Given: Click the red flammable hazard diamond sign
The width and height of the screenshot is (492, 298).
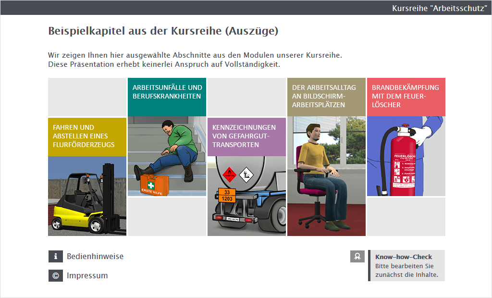Looking at the screenshot, I should tap(230, 174).
